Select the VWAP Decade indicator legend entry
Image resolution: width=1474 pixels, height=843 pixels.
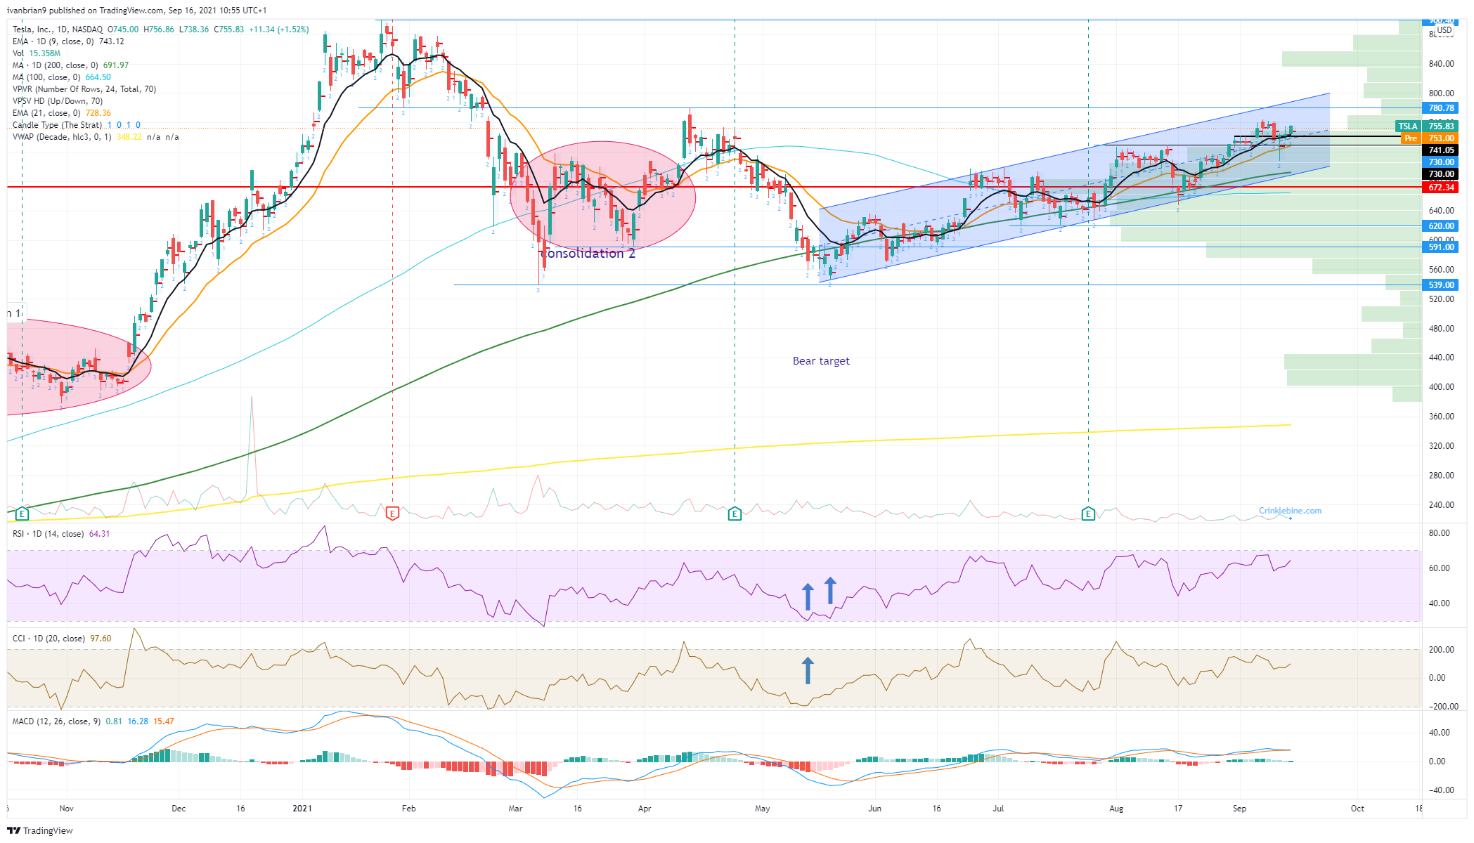62,137
